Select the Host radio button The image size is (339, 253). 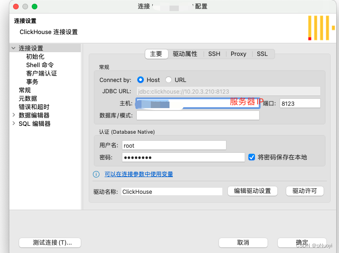coord(141,80)
